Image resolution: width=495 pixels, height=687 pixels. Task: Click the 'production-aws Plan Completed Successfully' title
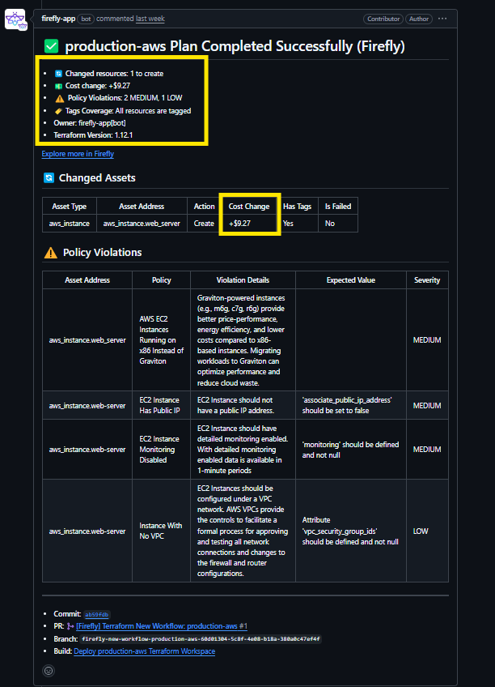click(x=235, y=46)
